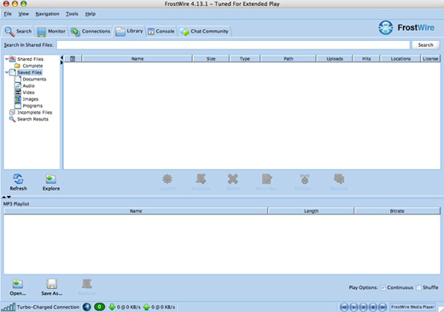Sort playlist by Bitrate column
This screenshot has width=444, height=312.
point(397,211)
